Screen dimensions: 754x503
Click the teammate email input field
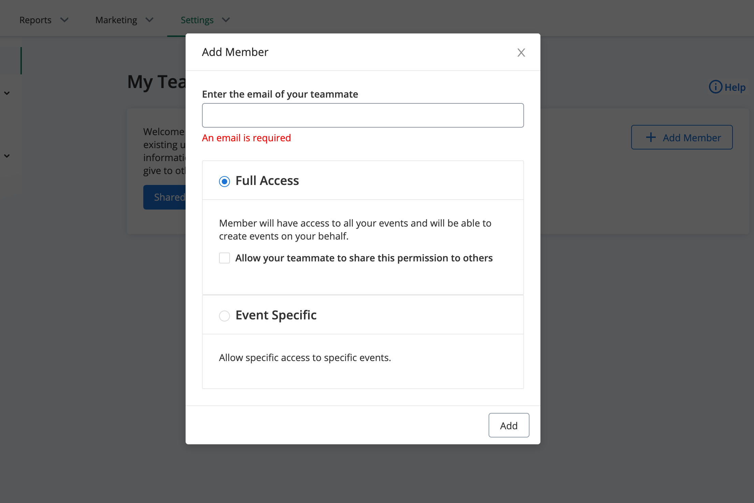click(363, 115)
